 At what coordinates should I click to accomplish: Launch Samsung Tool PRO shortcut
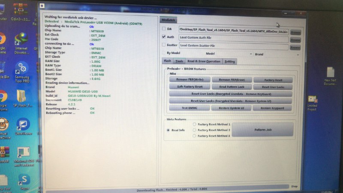click(x=22, y=72)
